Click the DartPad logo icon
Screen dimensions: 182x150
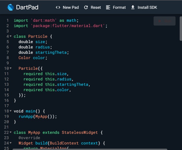pos(10,7)
